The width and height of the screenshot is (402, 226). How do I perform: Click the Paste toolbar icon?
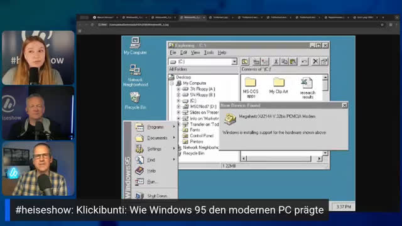click(293, 62)
